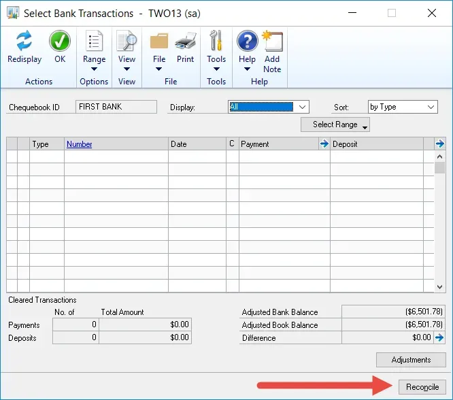Click the Payment column expansion arrow
The width and height of the screenshot is (453, 400).
point(324,144)
